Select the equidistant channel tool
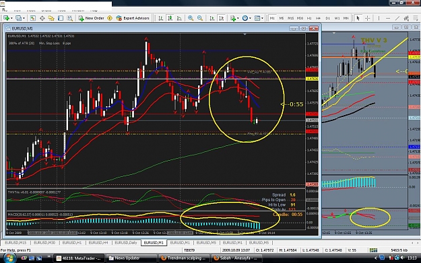 click(406, 18)
